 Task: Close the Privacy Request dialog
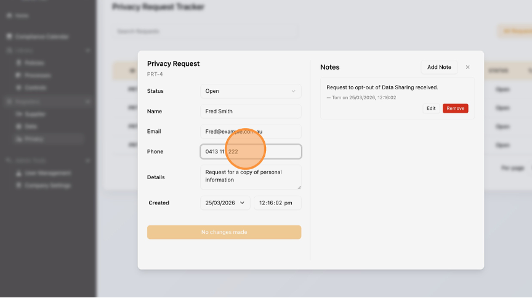(467, 67)
